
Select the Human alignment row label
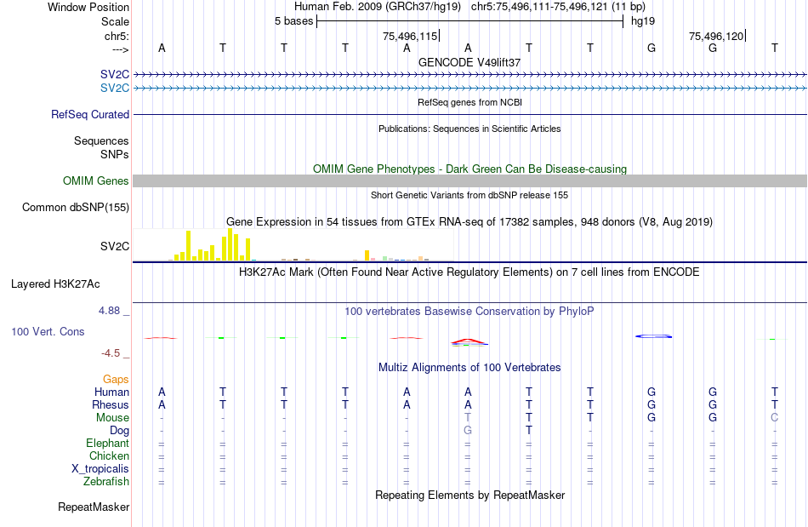111,392
